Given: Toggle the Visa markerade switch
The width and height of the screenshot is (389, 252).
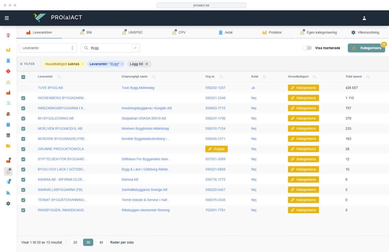Looking at the screenshot, I should pos(307,48).
